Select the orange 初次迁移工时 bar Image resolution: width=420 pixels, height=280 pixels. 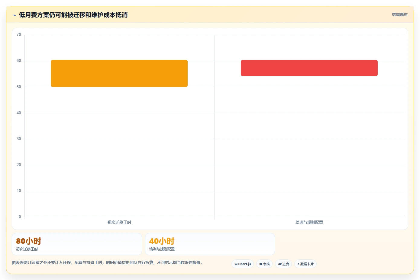(119, 73)
